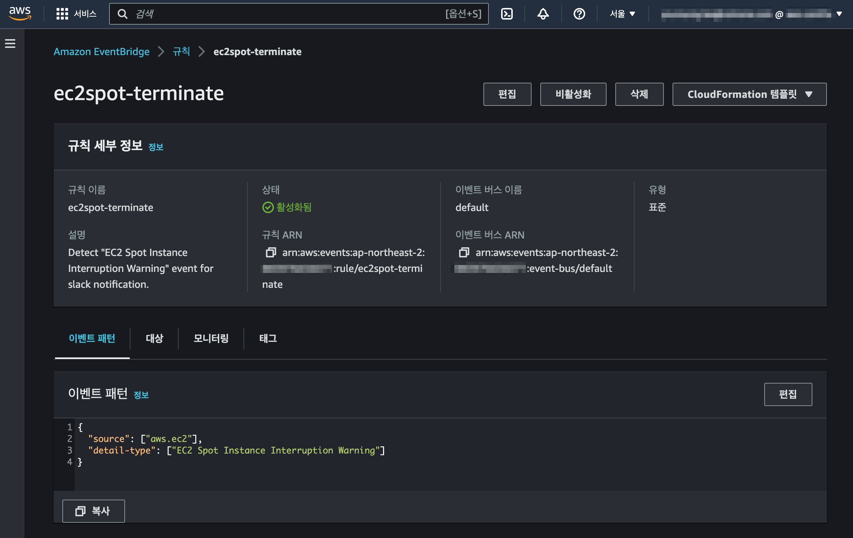The height and width of the screenshot is (538, 853).
Task: Click the 복사 button to copy the event pattern
Action: pyautogui.click(x=93, y=511)
